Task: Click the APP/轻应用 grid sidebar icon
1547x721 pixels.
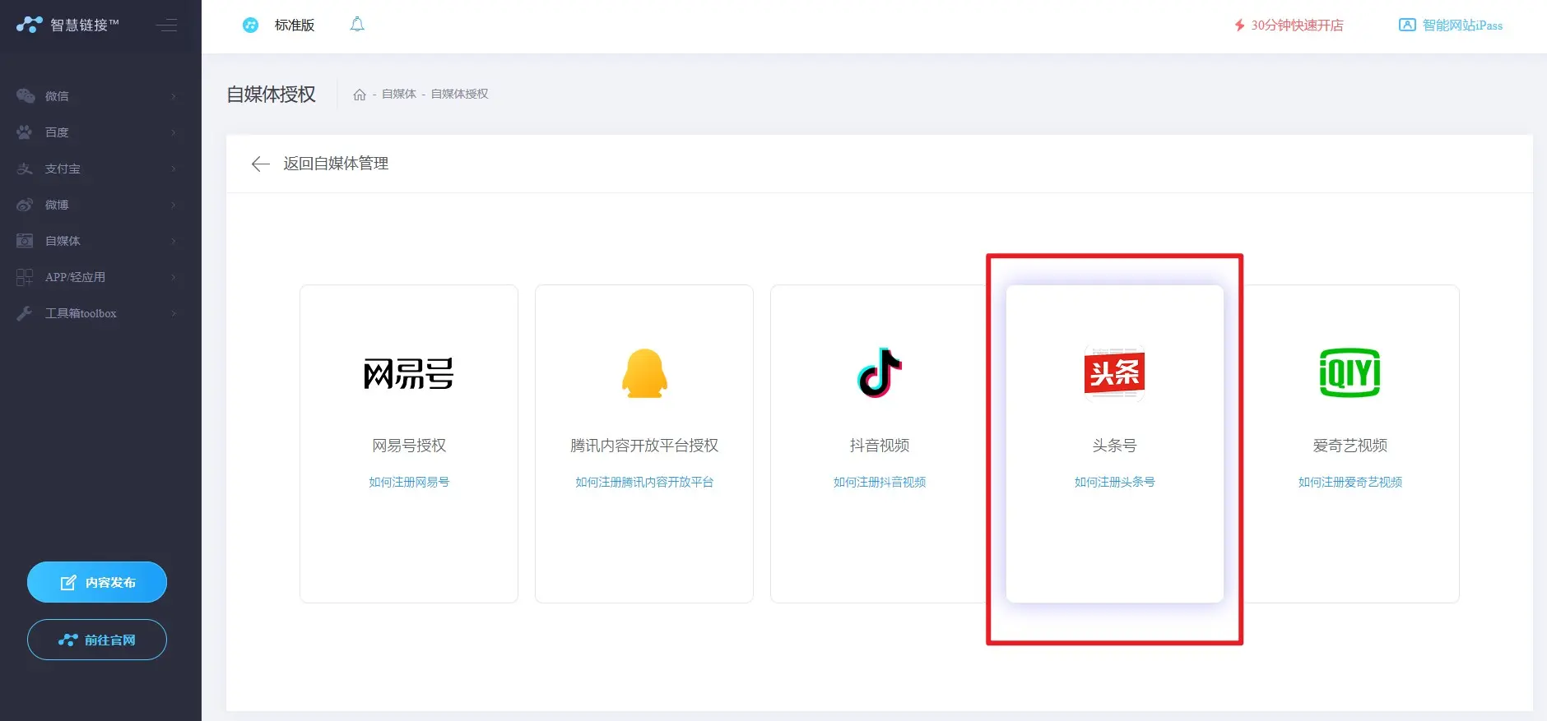Action: pyautogui.click(x=25, y=277)
